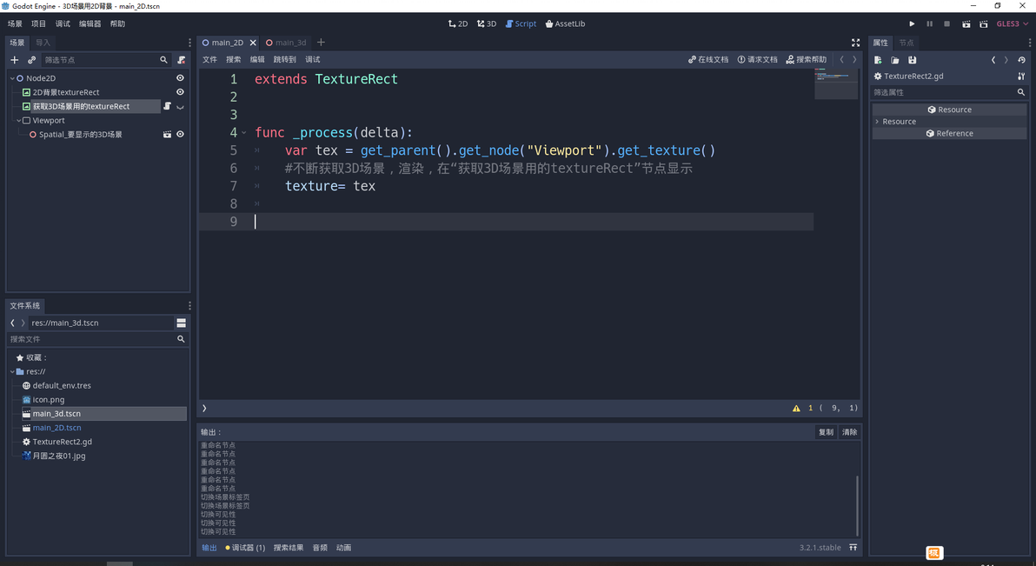Switch to the 2D workspace
The width and height of the screenshot is (1036, 566).
coord(458,23)
